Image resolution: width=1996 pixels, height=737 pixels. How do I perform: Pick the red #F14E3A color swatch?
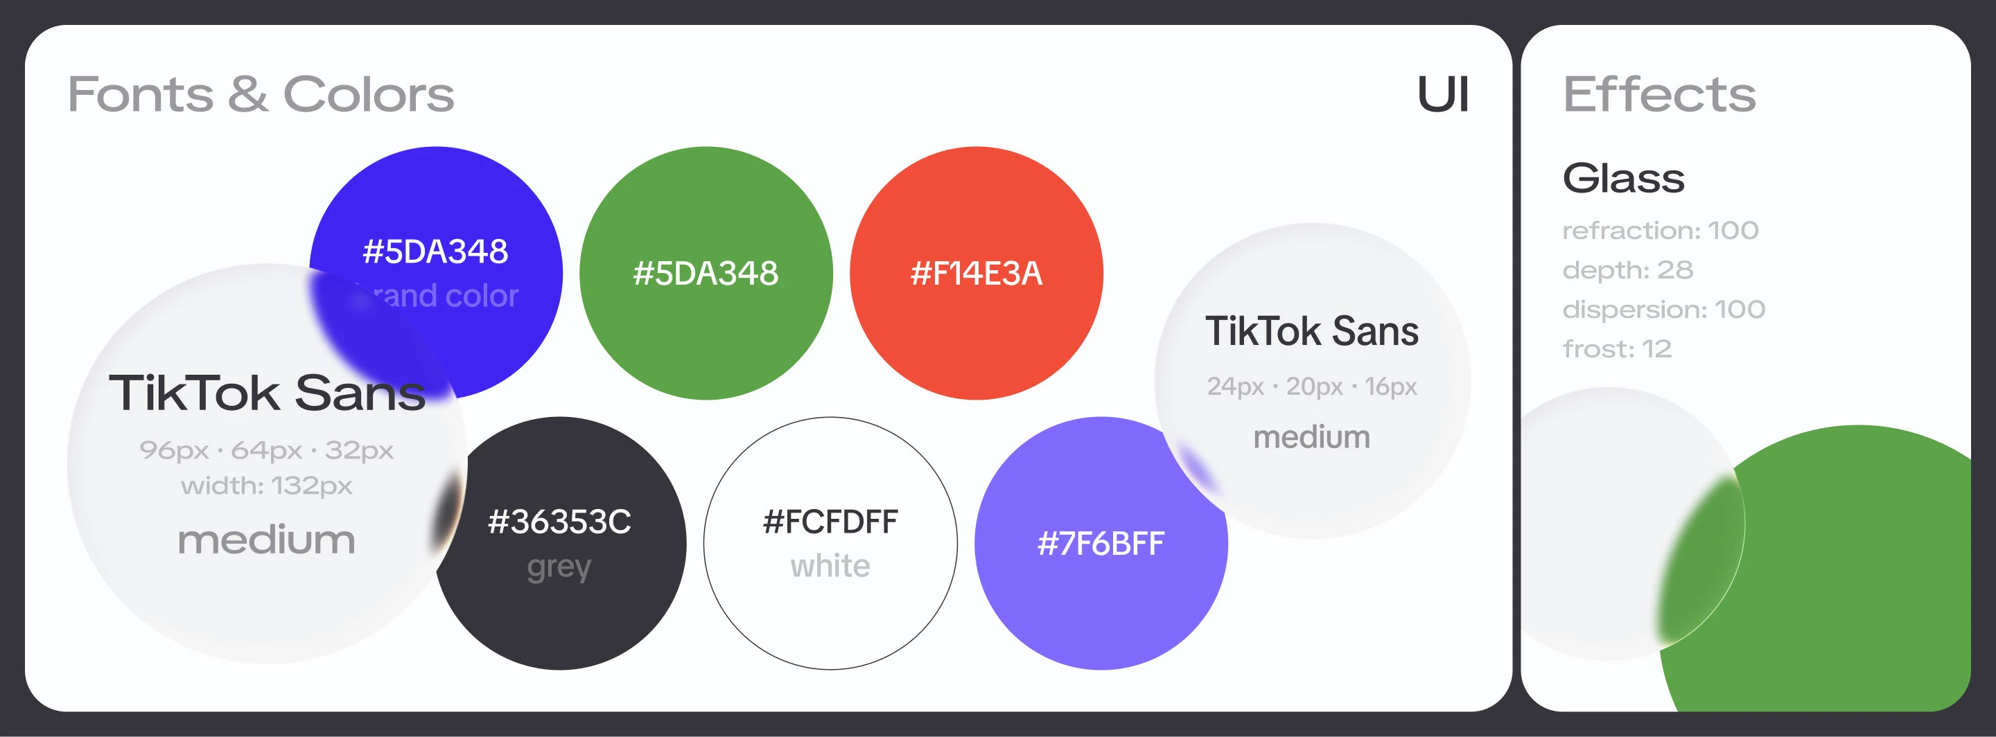coord(977,274)
